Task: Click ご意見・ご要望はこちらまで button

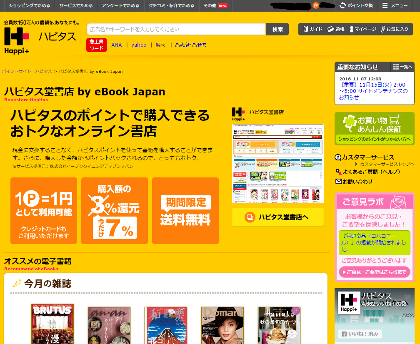Action: point(374,272)
